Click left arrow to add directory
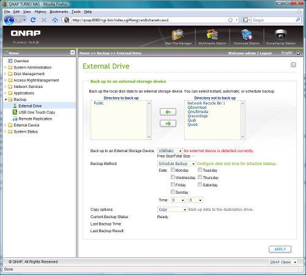306x275 pixels. [x=168, y=112]
